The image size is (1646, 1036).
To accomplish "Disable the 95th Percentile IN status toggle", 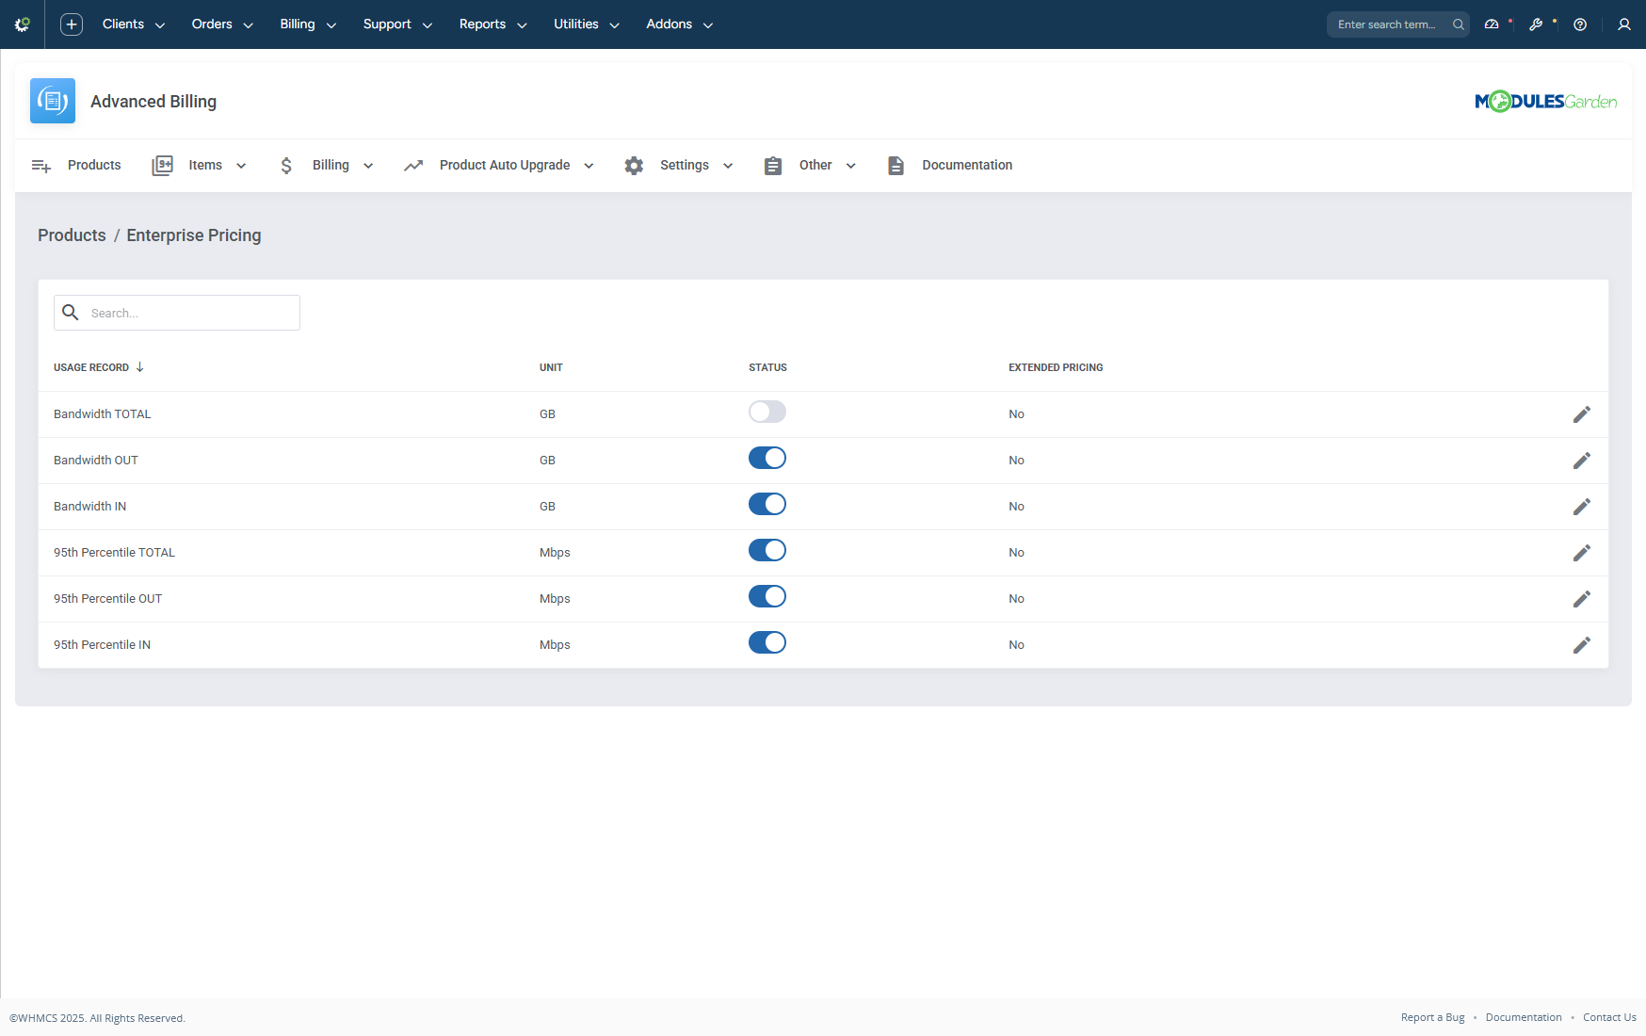I will tap(767, 642).
